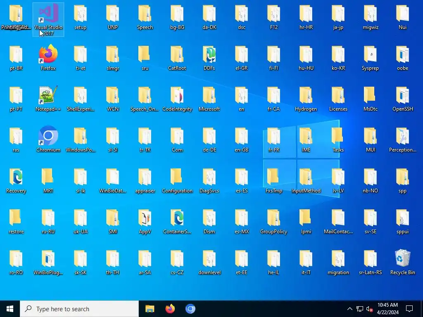Image resolution: width=423 pixels, height=317 pixels.
Task: Select the slmgr folder icon
Action: 113,58
